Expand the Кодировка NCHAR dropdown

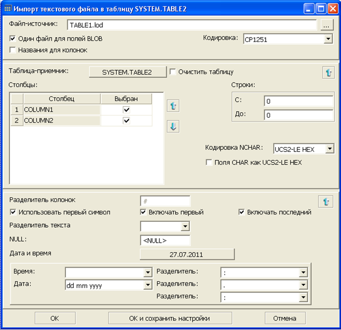(330, 149)
